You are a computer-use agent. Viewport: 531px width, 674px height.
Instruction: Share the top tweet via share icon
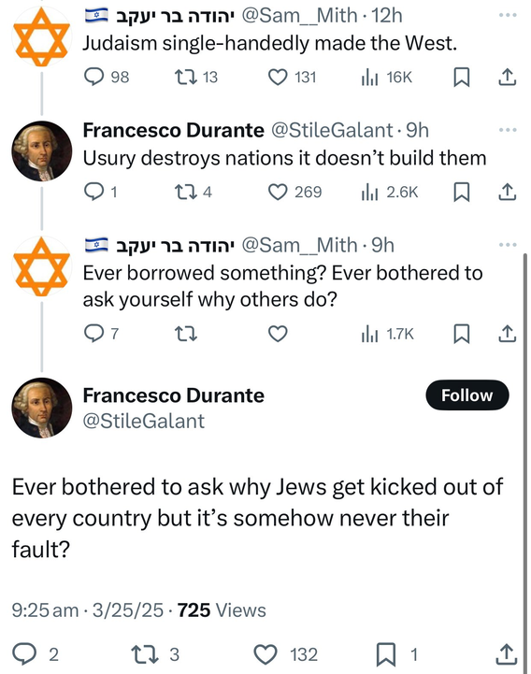coord(507,77)
